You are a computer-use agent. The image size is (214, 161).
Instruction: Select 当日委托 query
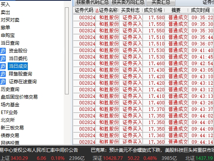(18, 59)
